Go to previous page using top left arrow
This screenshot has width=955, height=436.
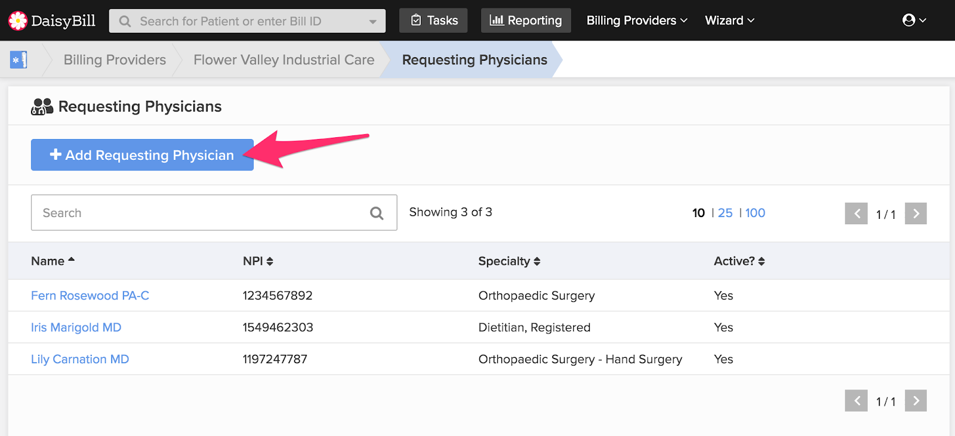point(856,214)
